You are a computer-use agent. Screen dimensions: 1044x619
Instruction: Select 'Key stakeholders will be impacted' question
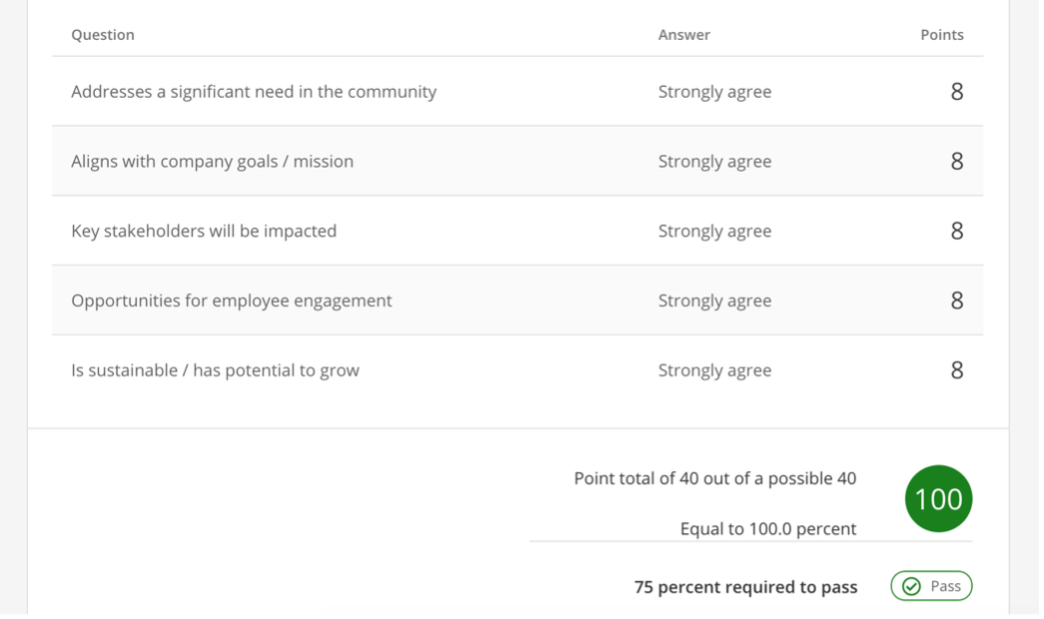tap(204, 231)
